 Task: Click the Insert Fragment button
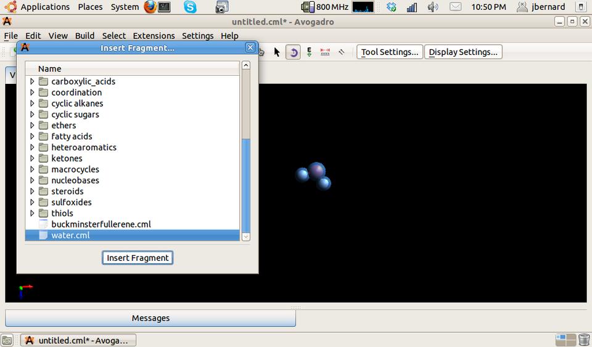click(x=138, y=258)
